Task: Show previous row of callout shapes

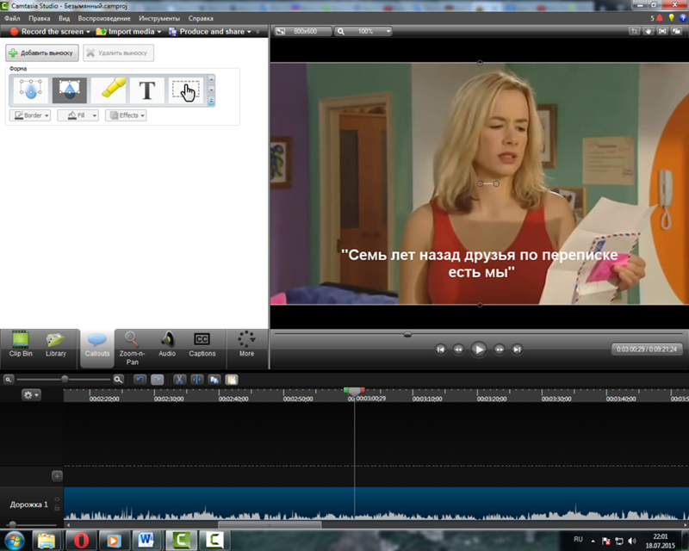Action: pyautogui.click(x=211, y=79)
